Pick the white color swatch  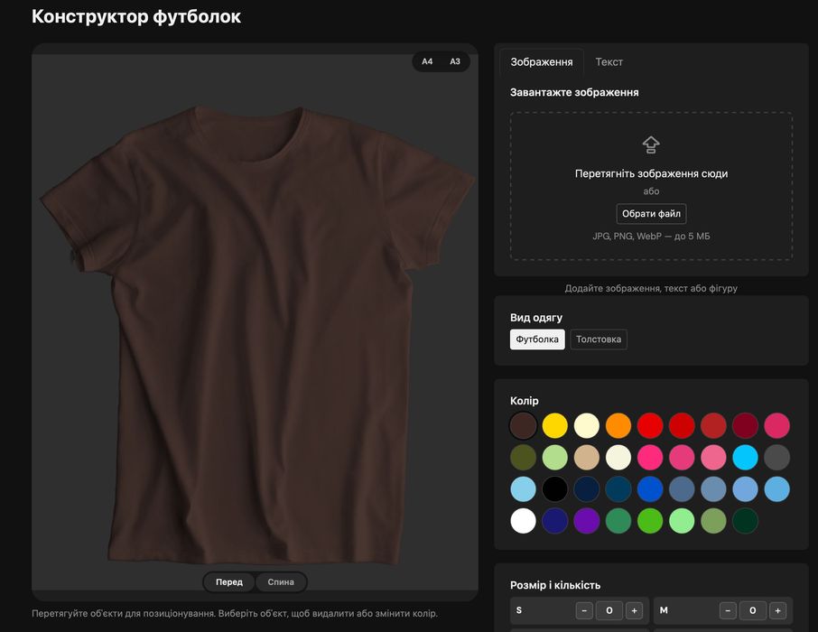click(x=523, y=521)
